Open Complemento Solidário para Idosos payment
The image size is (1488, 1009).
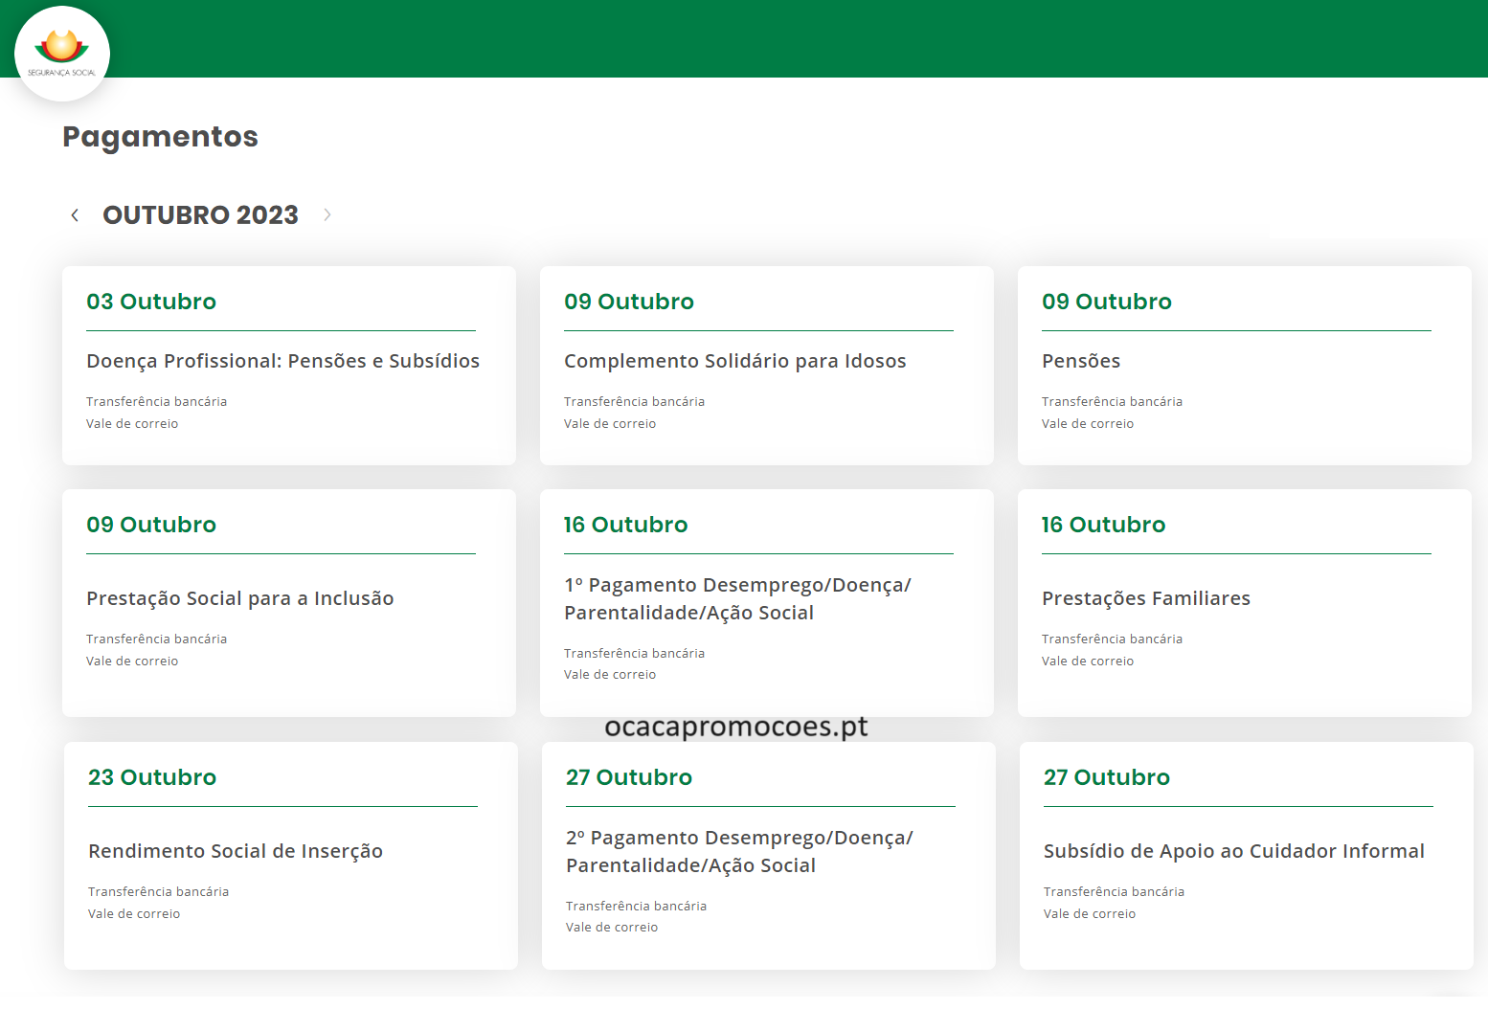tap(734, 361)
